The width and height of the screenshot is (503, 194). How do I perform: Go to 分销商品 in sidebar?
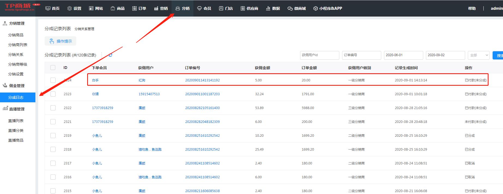pos(16,35)
